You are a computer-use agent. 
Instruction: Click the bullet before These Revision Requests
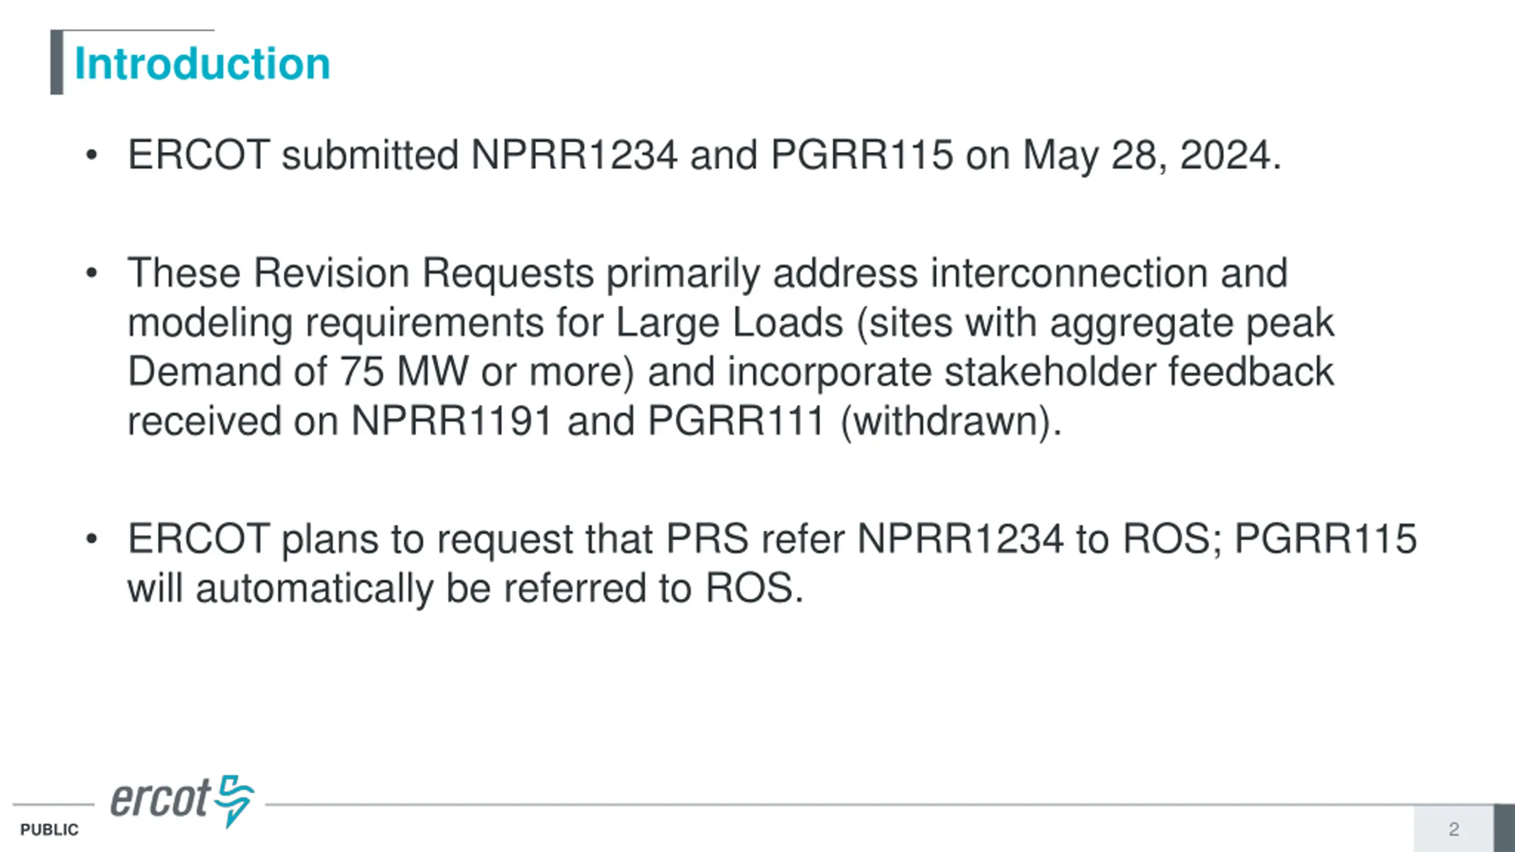click(x=91, y=273)
